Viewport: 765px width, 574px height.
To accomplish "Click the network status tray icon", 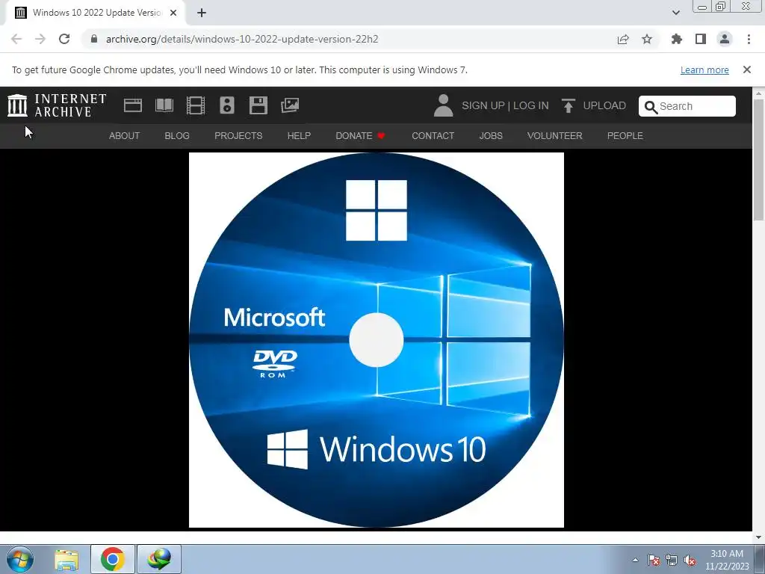I will (x=672, y=560).
